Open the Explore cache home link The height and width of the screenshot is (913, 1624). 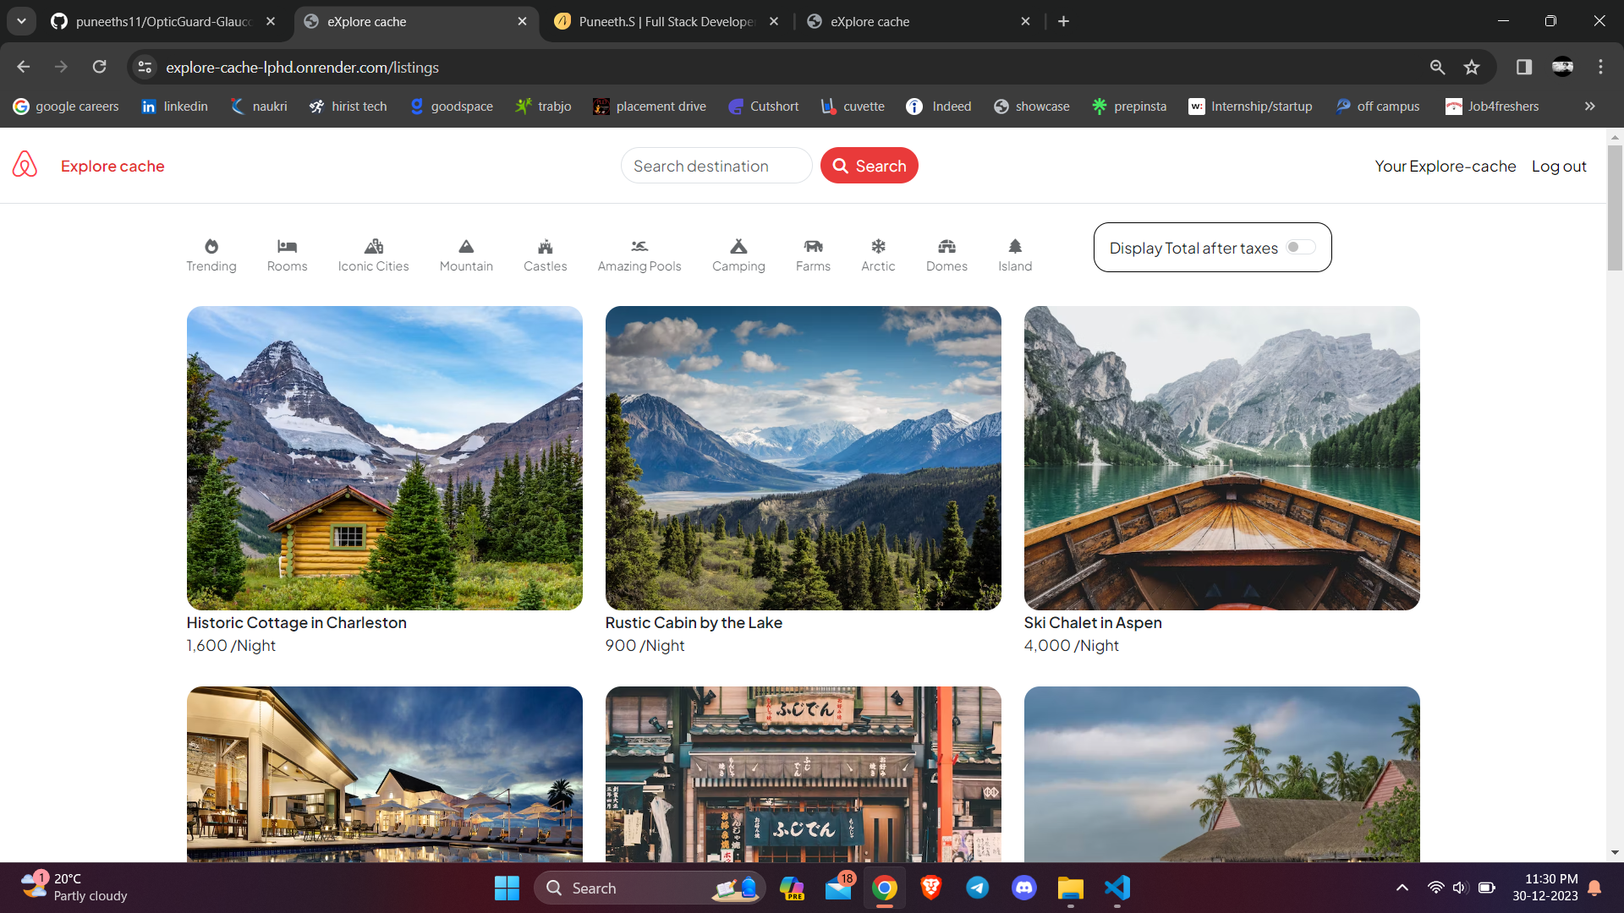(x=112, y=167)
